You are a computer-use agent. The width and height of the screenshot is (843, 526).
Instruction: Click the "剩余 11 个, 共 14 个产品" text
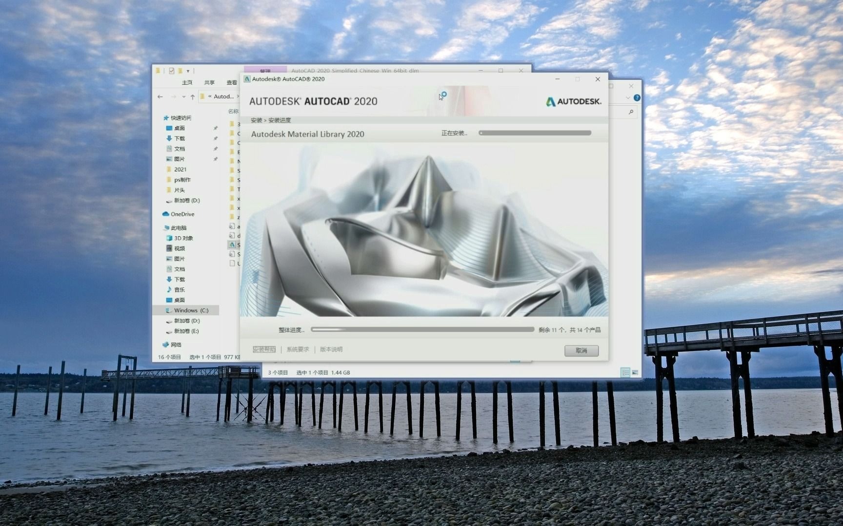point(569,330)
